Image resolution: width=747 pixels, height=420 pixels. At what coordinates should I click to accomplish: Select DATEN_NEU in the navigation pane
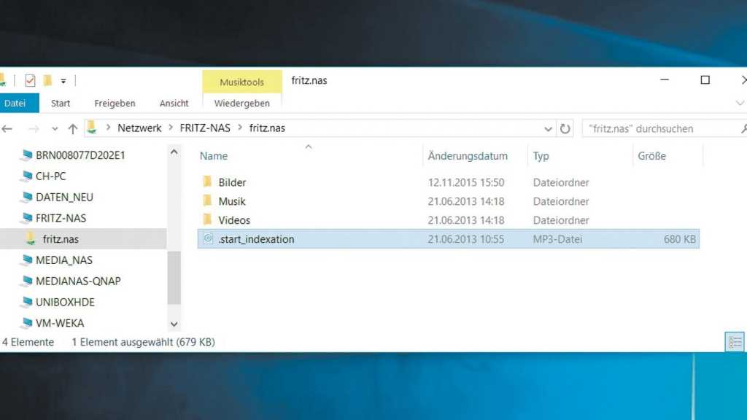click(64, 197)
